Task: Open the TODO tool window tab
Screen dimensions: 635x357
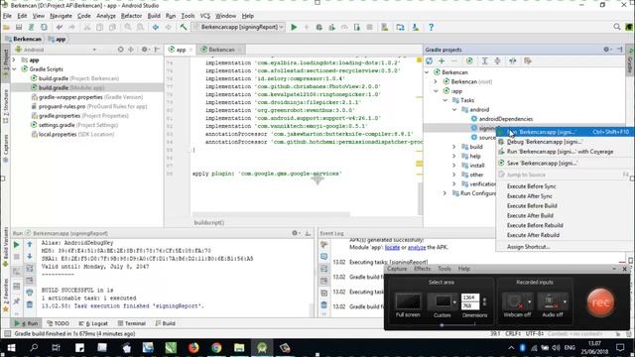Action: [58, 323]
